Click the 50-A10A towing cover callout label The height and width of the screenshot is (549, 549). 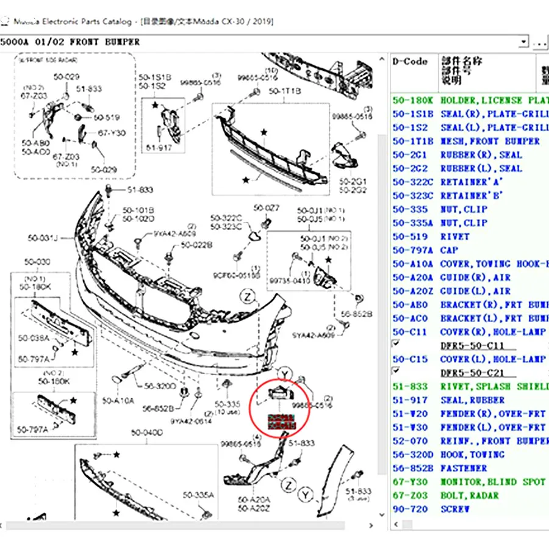[118, 401]
